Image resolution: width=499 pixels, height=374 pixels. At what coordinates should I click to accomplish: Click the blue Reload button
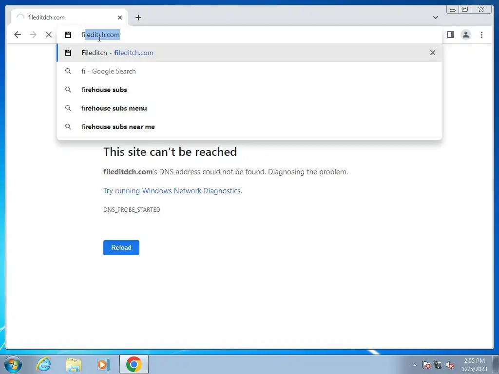click(x=121, y=247)
